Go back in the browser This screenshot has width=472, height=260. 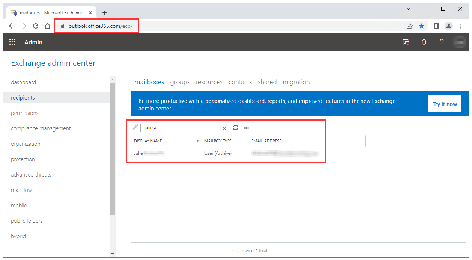(x=12, y=26)
